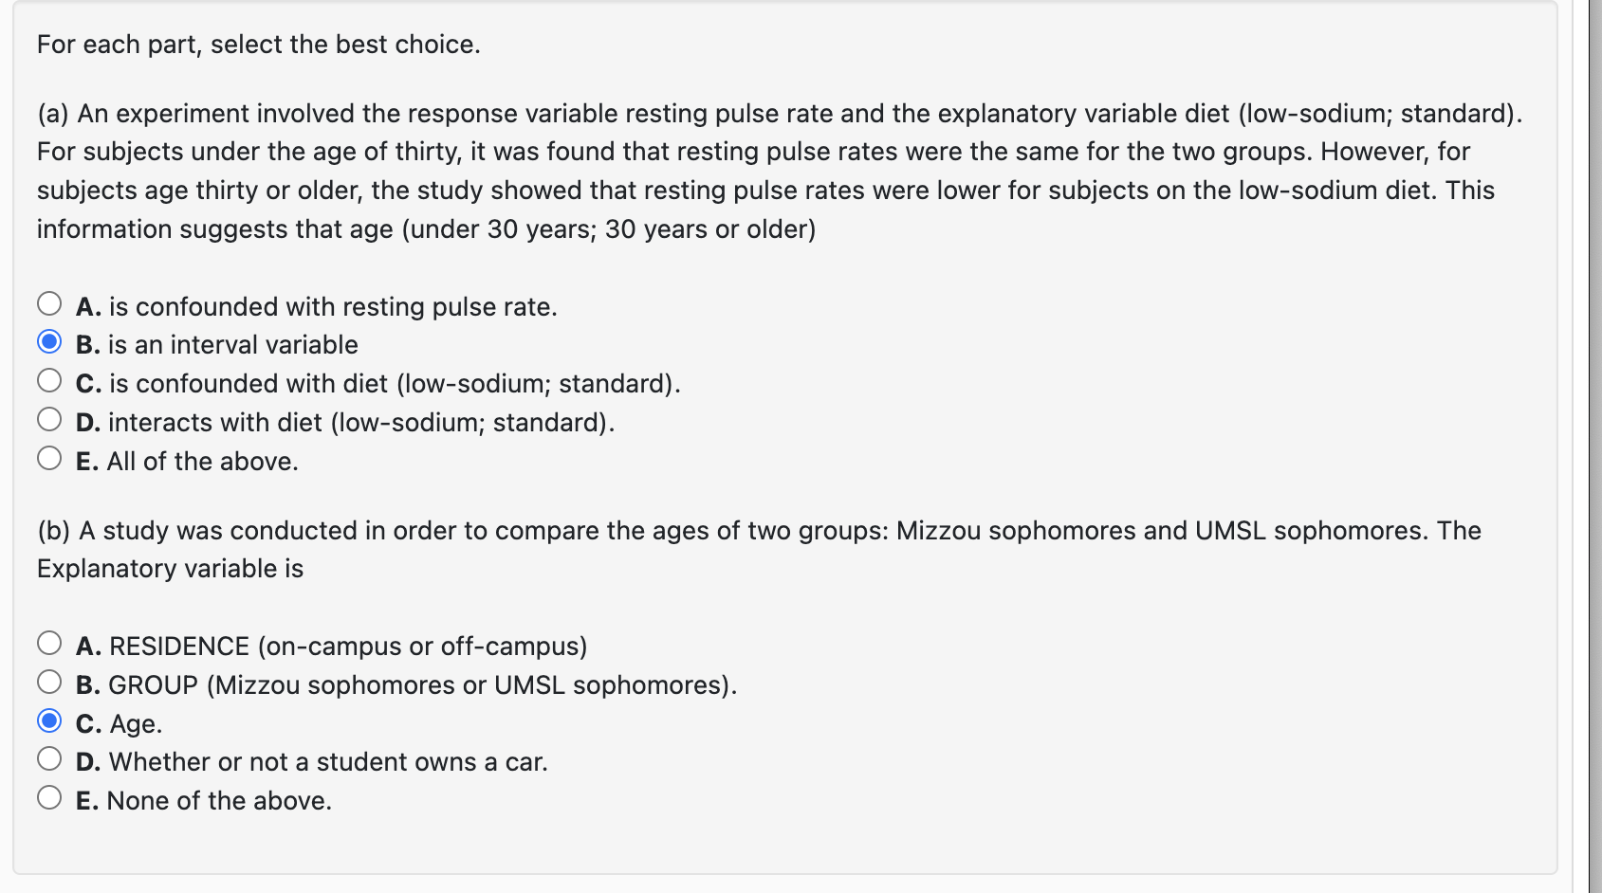Click the instruction line at the top
1602x893 pixels.
tap(256, 44)
